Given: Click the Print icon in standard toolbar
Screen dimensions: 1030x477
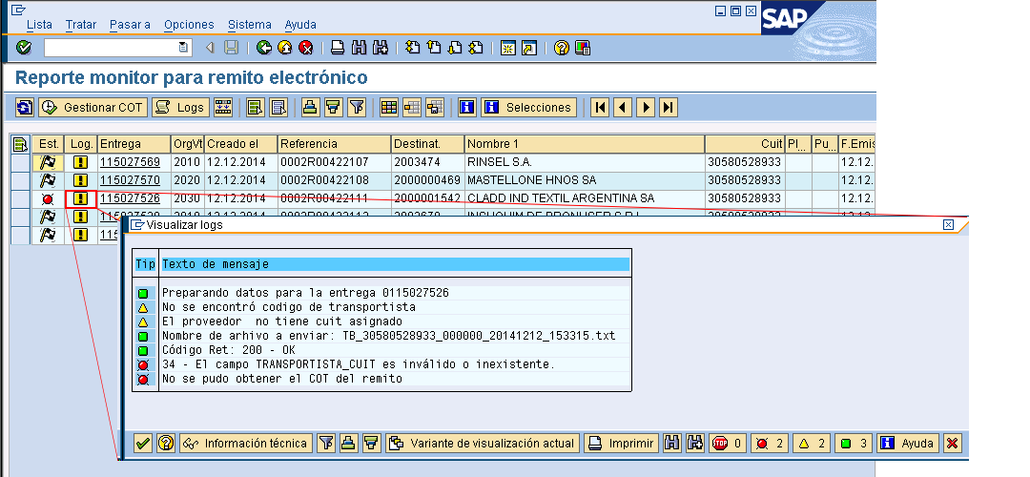Looking at the screenshot, I should (x=337, y=48).
